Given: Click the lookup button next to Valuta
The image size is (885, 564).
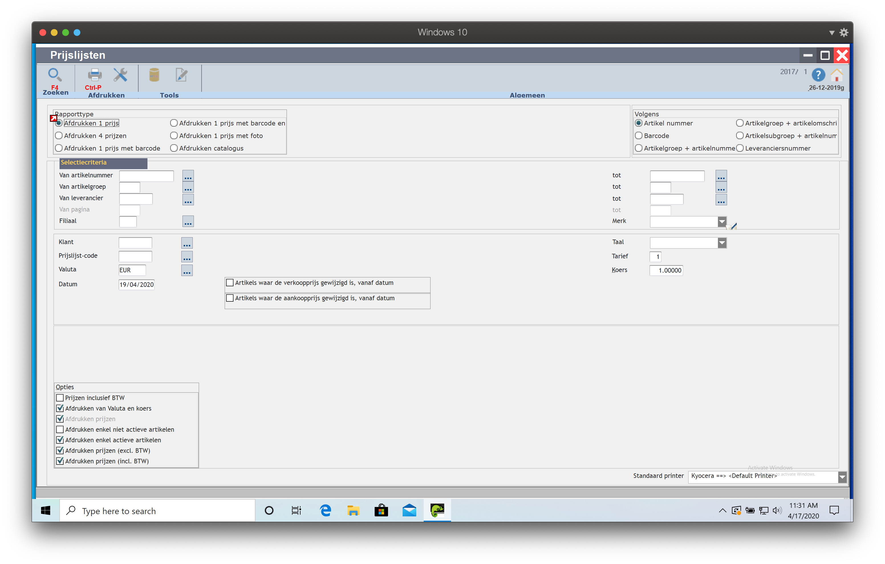Looking at the screenshot, I should click(x=187, y=271).
